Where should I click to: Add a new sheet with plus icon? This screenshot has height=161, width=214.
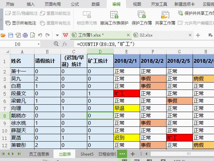pos(133,154)
